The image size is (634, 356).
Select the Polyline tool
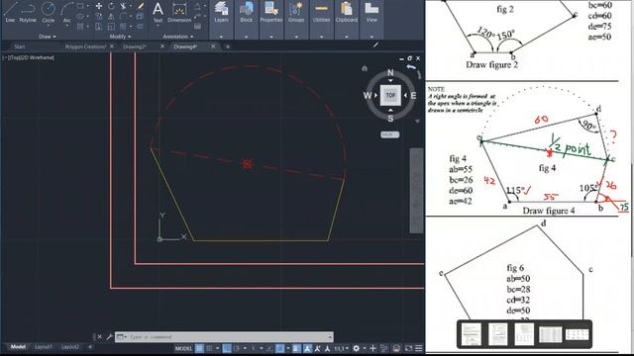point(28,11)
